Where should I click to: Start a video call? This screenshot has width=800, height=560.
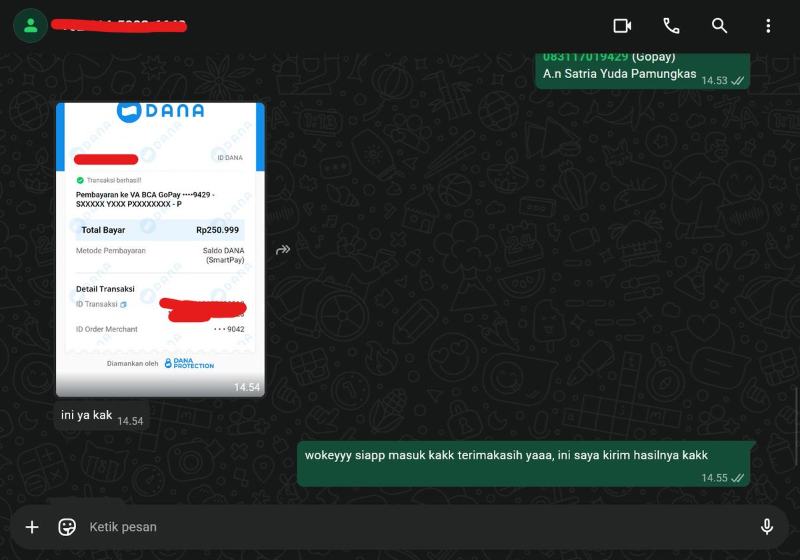622,26
